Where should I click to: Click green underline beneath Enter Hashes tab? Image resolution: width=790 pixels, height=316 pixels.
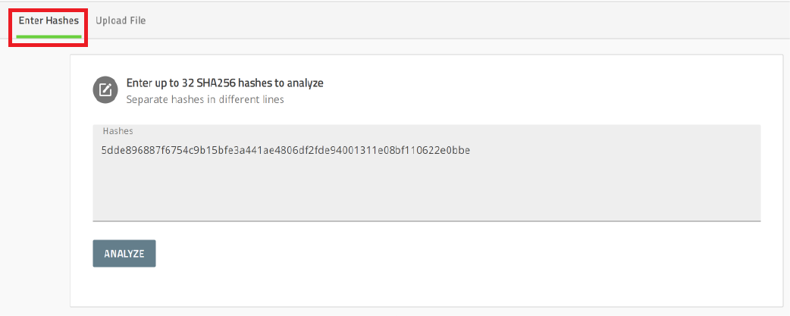point(49,36)
